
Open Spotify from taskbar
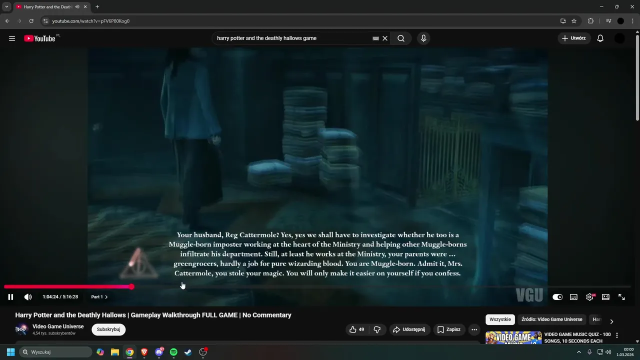[x=173, y=352]
